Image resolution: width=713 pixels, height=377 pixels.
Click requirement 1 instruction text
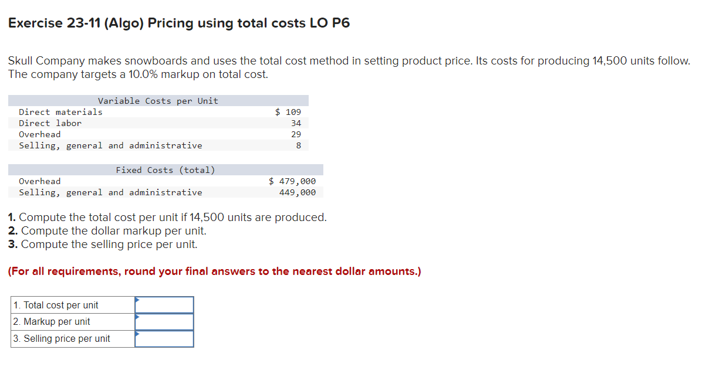[166, 217]
